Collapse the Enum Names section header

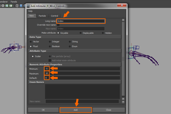75,82
